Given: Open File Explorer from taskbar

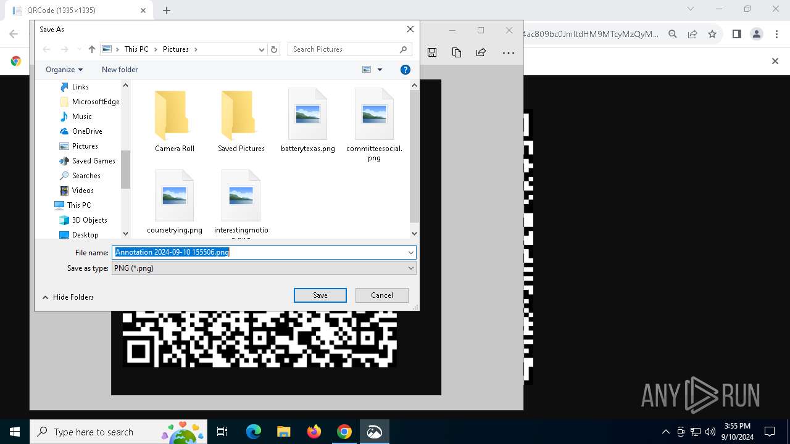Looking at the screenshot, I should (284, 432).
